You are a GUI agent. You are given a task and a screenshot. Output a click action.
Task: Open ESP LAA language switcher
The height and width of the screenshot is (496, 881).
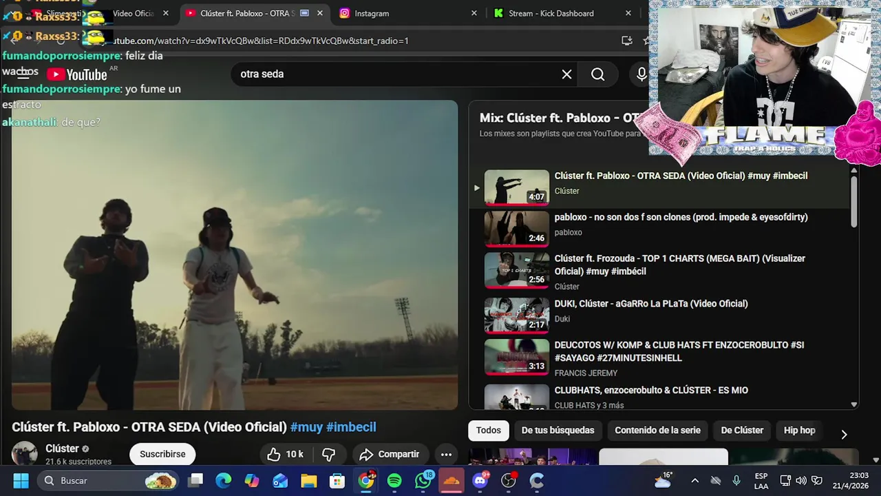click(761, 480)
